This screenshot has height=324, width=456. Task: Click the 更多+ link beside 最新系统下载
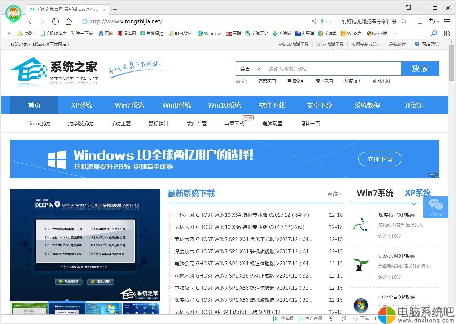point(334,194)
